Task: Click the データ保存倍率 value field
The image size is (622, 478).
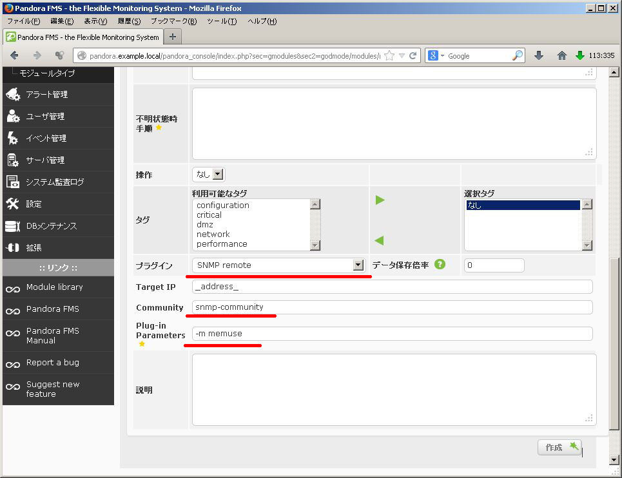Action: coord(494,265)
